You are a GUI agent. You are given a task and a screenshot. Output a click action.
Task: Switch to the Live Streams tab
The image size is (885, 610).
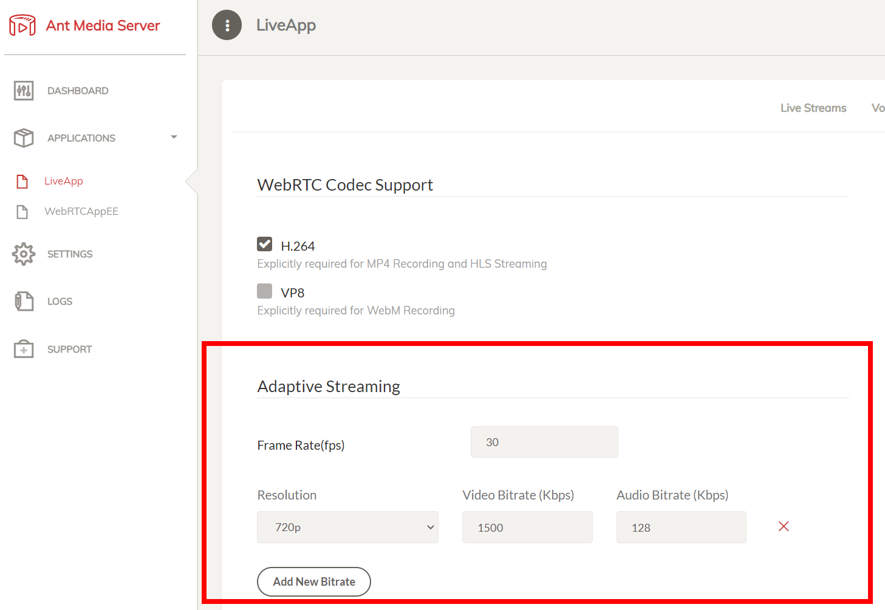click(x=813, y=108)
